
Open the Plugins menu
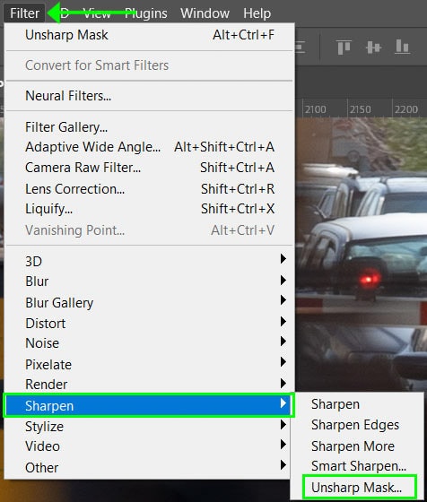click(145, 13)
